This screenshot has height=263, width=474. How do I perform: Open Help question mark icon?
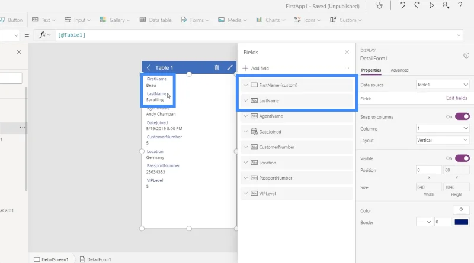pos(460,5)
